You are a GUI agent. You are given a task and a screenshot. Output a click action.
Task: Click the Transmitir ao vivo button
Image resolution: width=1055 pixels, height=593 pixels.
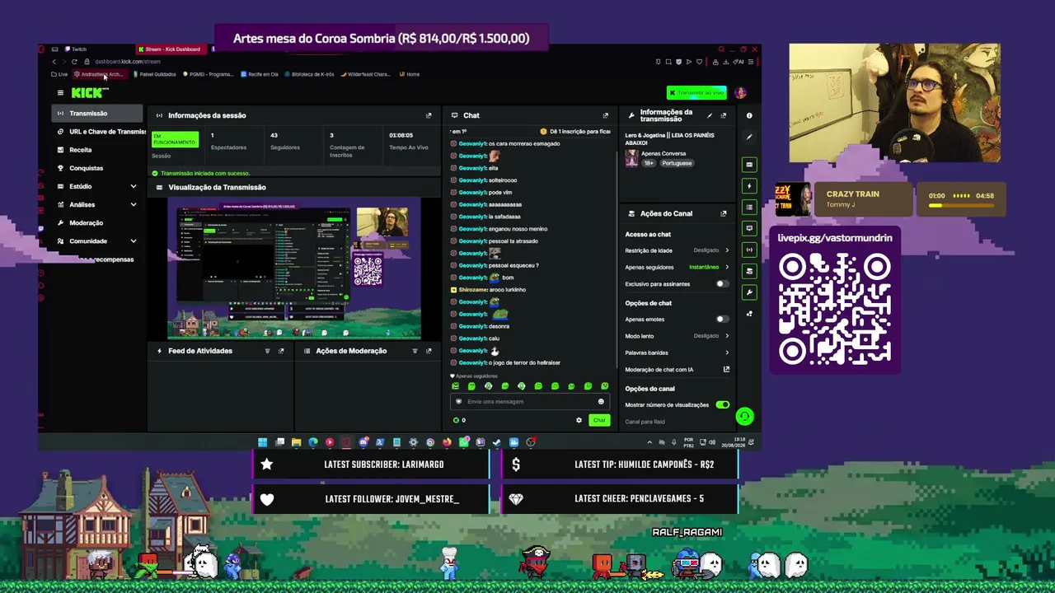[x=696, y=93]
